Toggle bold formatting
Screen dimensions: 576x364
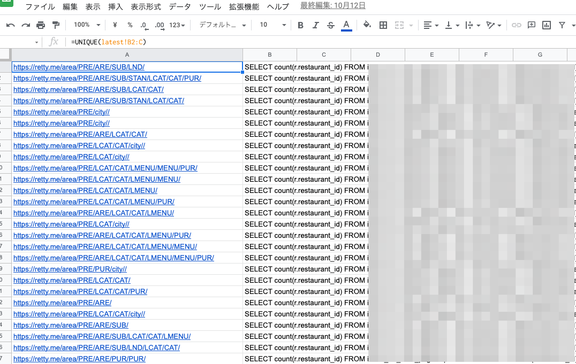[x=300, y=25]
